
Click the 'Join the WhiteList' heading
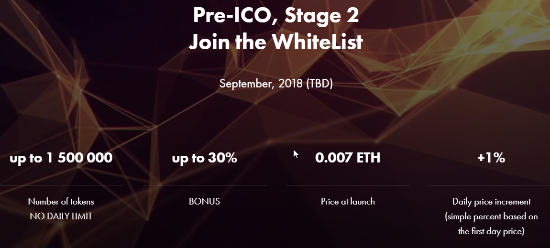click(275, 42)
